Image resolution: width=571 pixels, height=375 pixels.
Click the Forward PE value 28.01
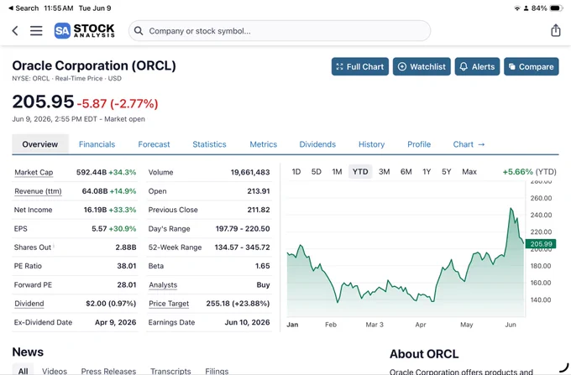[x=126, y=284]
